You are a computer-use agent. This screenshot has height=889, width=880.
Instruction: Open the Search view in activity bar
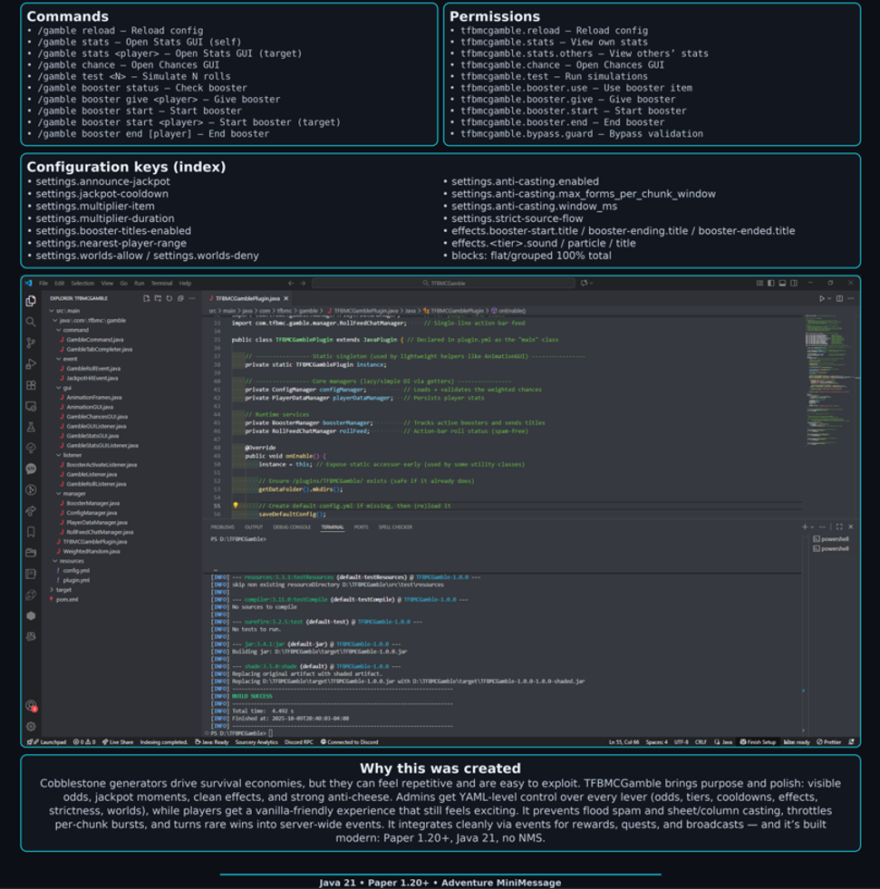tap(31, 322)
